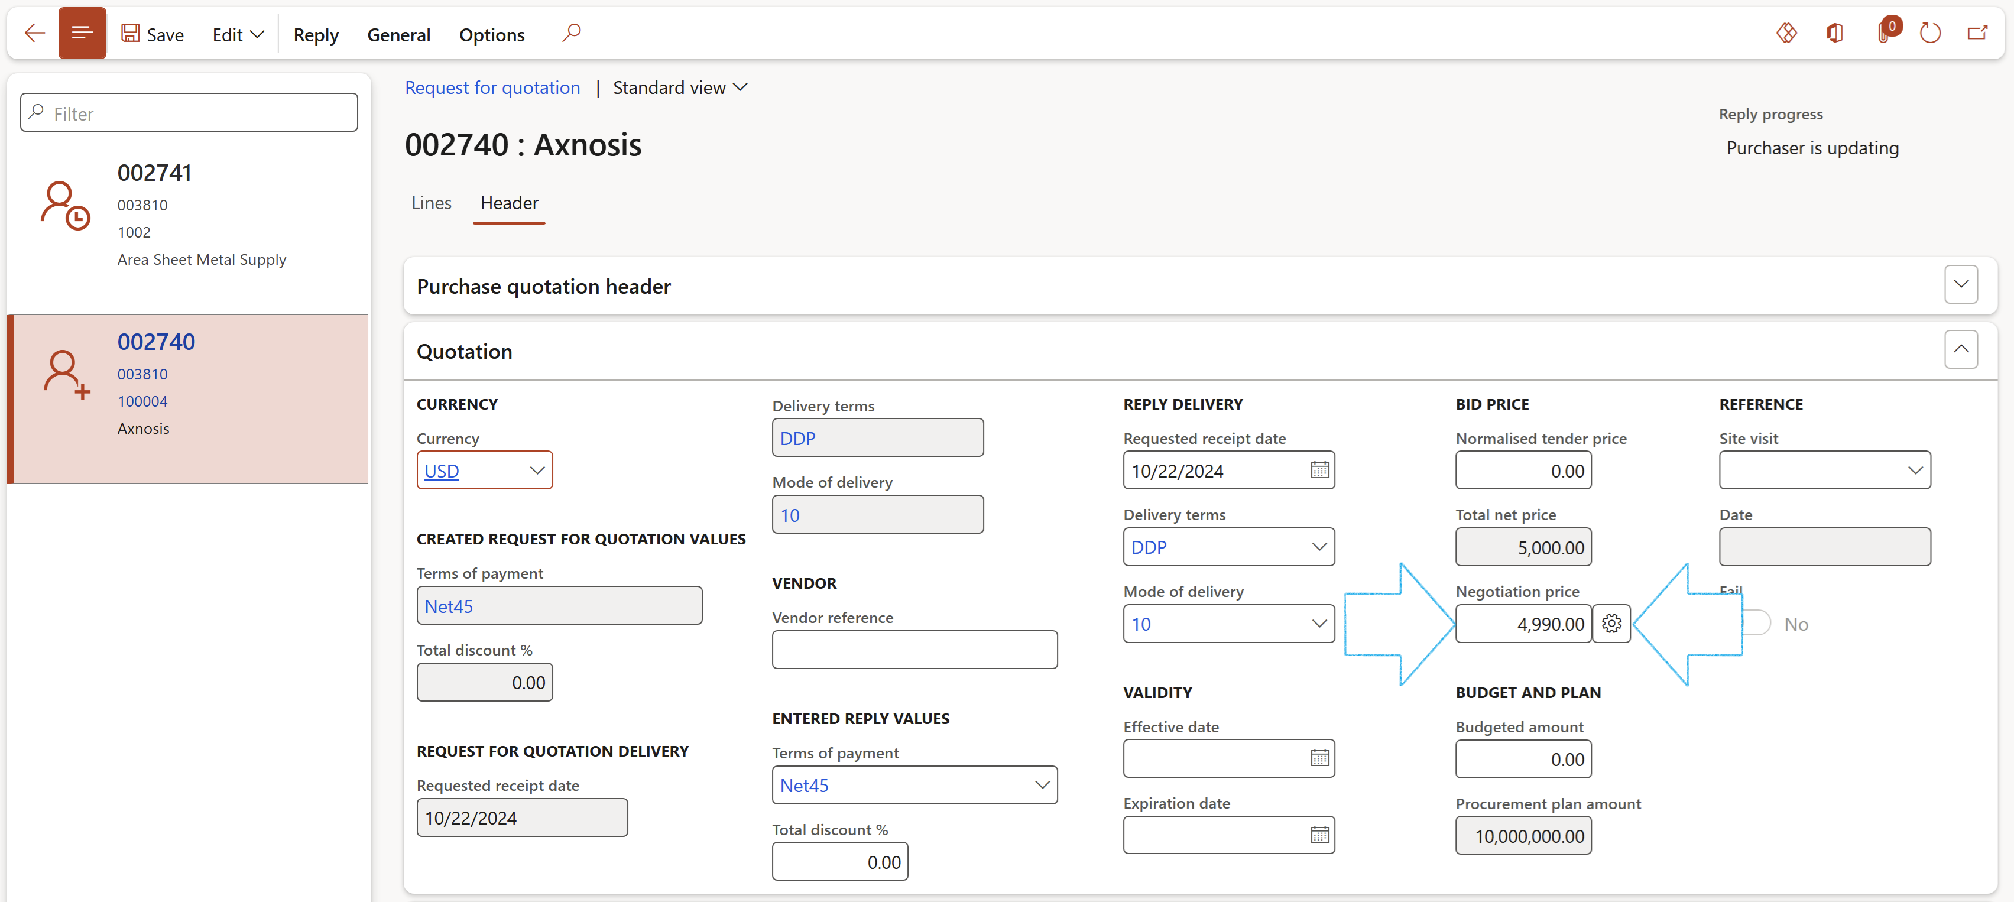This screenshot has height=902, width=2014.
Task: Expand the Purchase quotation header section
Action: (1961, 285)
